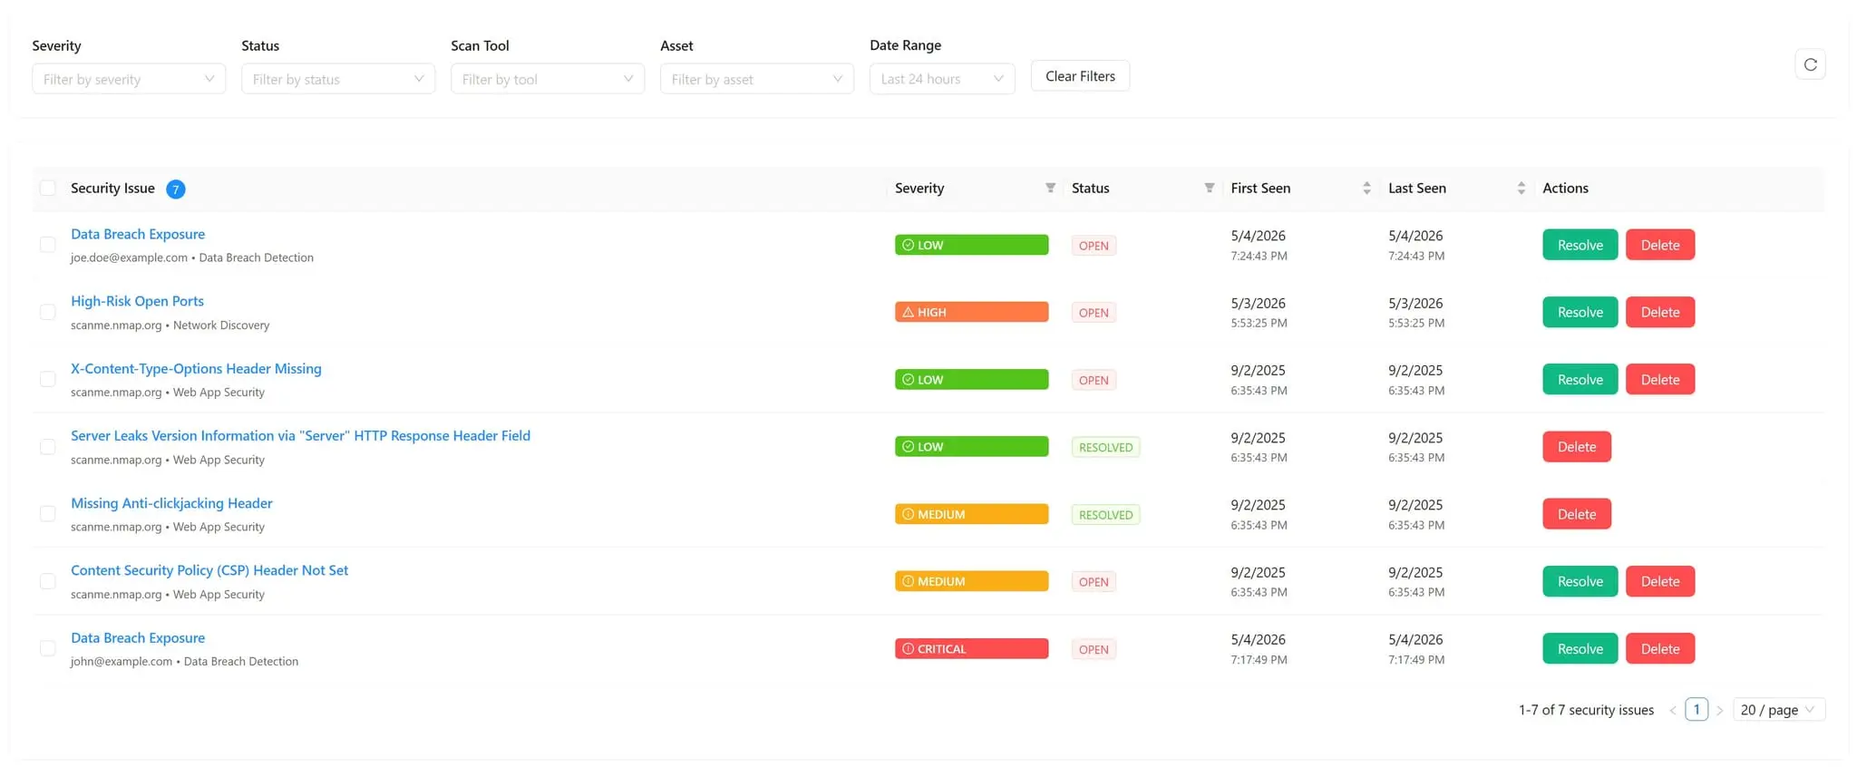
Task: Delete the Server Leaks Version Information issue
Action: click(1577, 446)
